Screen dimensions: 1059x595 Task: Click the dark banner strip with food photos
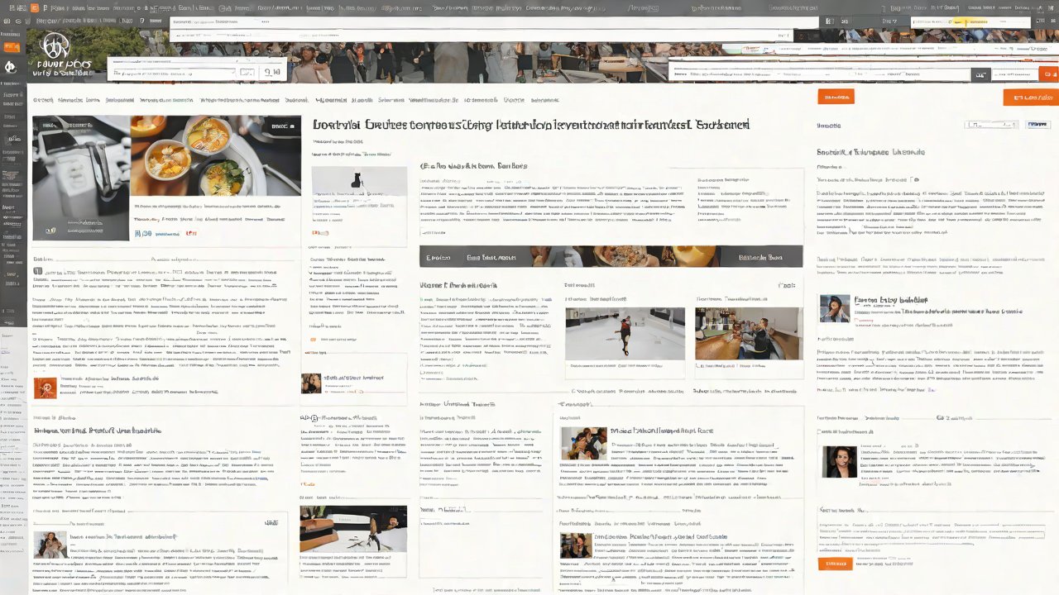point(611,257)
